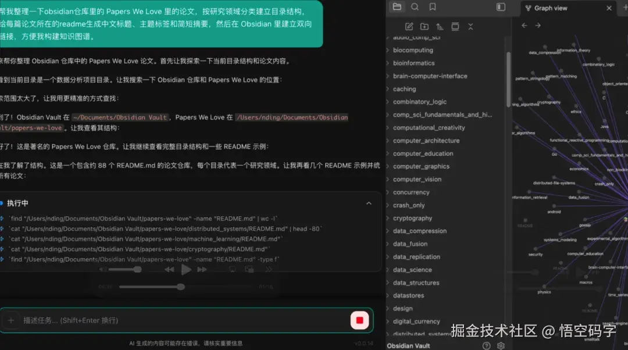This screenshot has height=350, width=628.
Task: Change the file sort order
Action: click(440, 26)
